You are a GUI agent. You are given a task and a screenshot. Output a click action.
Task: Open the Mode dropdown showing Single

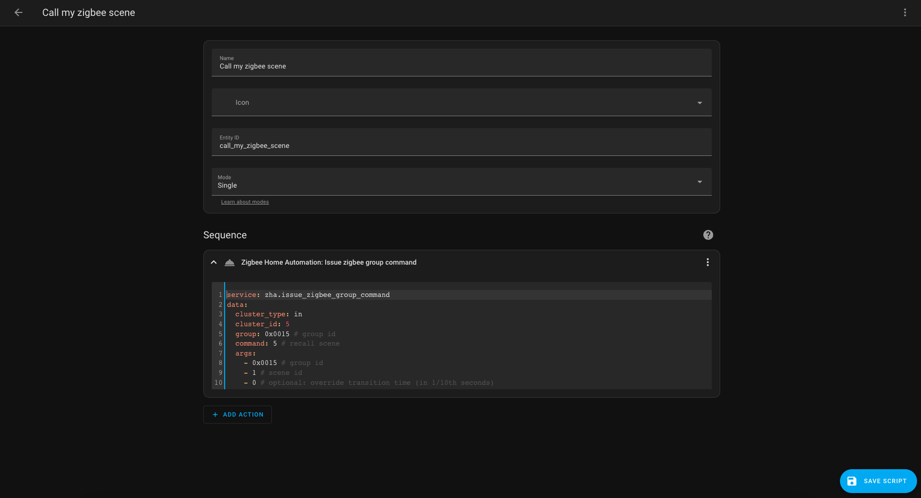tap(461, 182)
